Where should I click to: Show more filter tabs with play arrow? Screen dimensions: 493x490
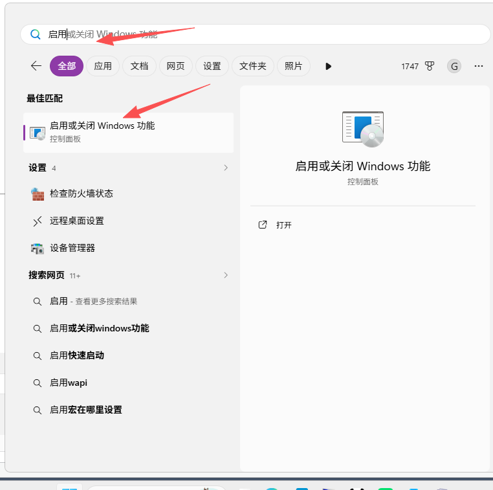click(328, 67)
